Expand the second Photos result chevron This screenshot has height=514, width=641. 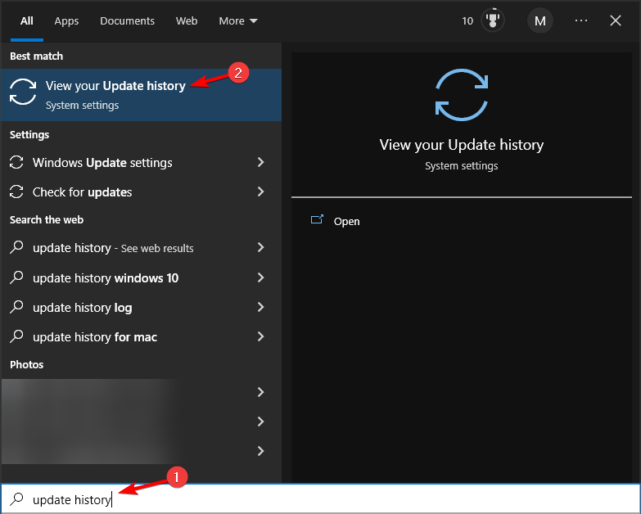260,422
